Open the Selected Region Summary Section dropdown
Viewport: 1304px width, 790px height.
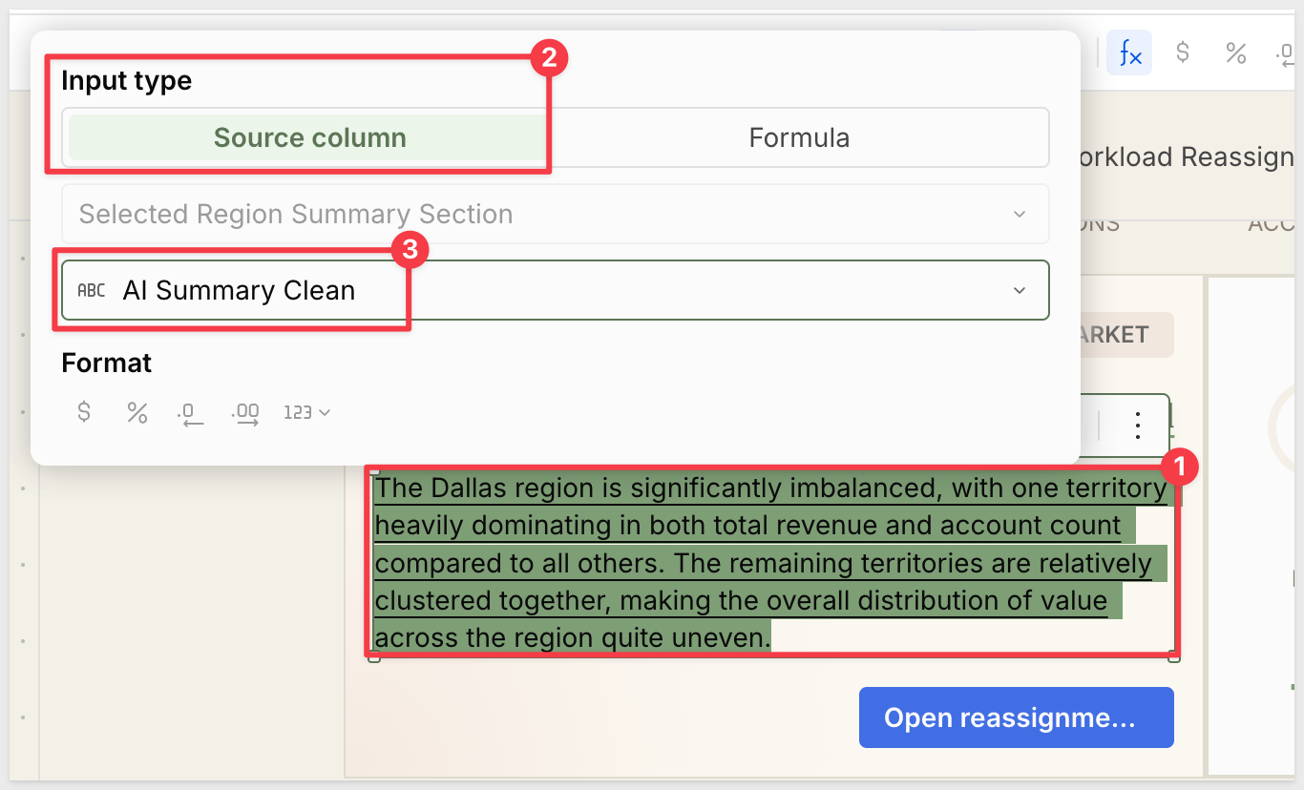pyautogui.click(x=556, y=214)
